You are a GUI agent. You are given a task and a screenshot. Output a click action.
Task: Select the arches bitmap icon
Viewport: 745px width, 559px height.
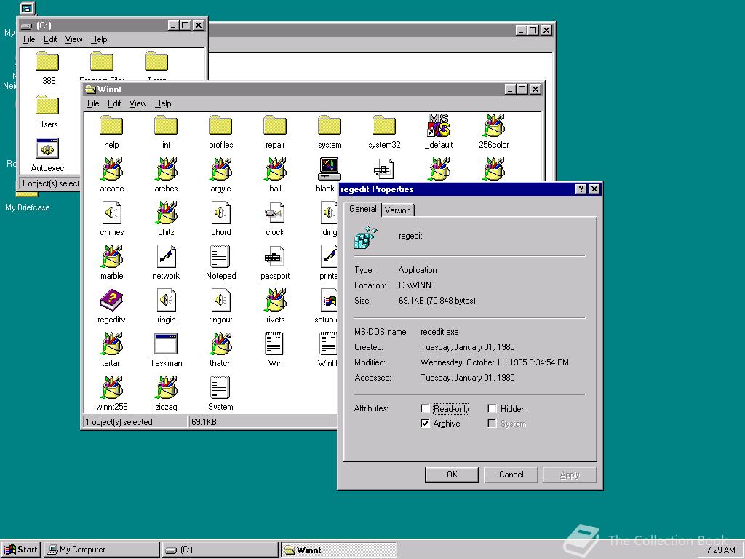click(167, 169)
